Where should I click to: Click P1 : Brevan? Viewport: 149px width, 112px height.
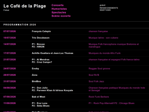tap(38, 44)
